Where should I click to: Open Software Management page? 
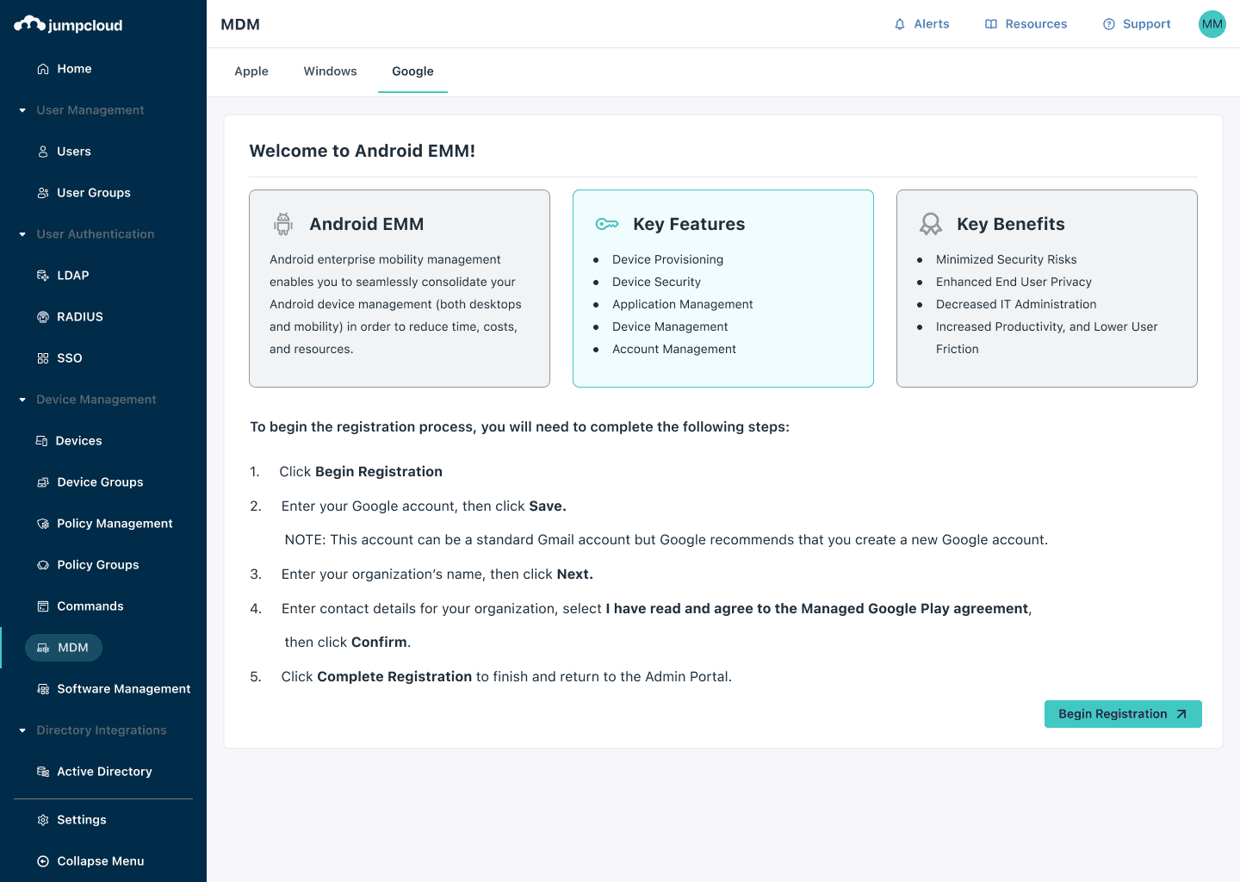coord(124,689)
